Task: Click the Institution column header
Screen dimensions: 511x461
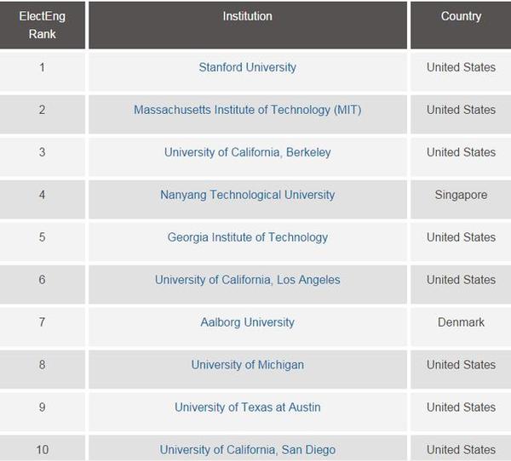Action: pos(248,25)
